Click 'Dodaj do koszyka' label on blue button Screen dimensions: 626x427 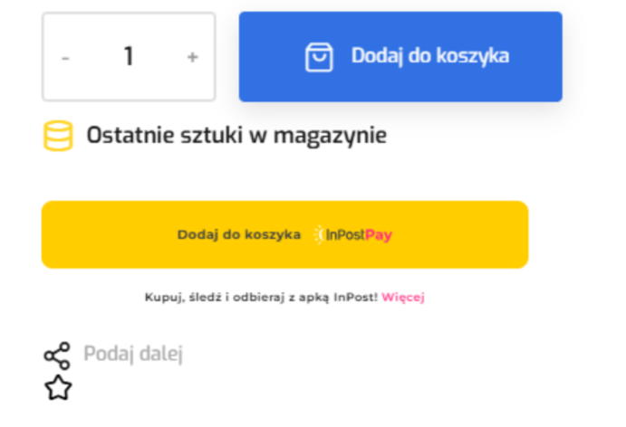click(430, 56)
